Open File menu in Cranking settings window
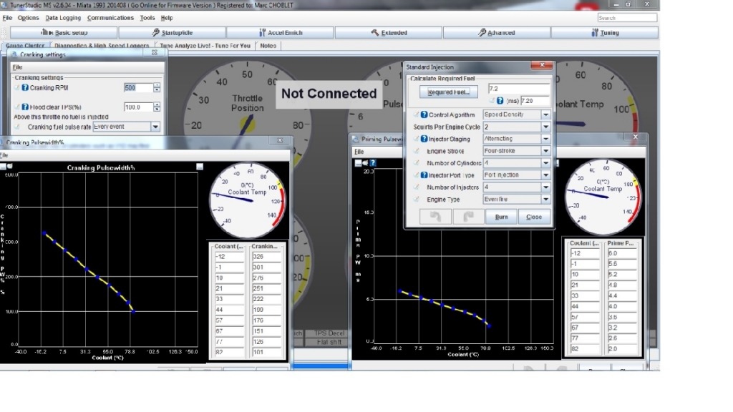Image resolution: width=733 pixels, height=412 pixels. 17,67
